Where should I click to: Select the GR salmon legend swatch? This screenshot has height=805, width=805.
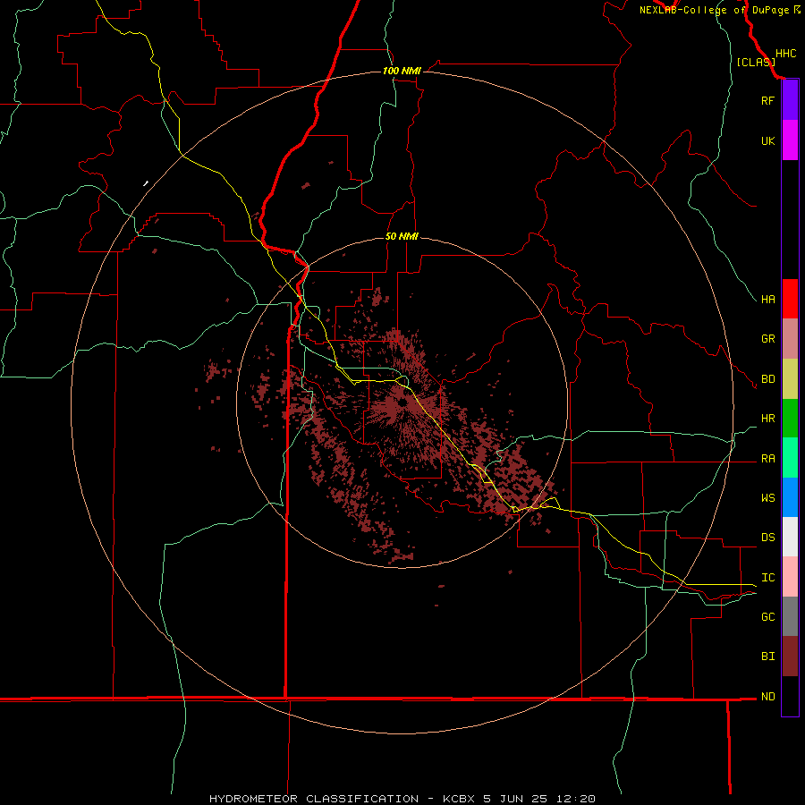point(790,338)
